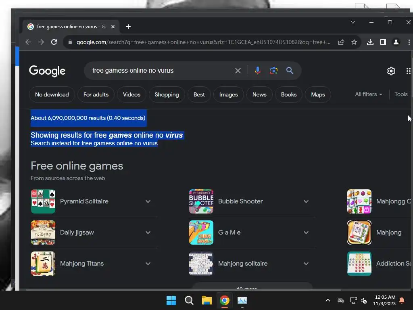Screen dimensions: 413x310
Task: Search instead for free gamess online no vurus
Action: (x=119, y=143)
